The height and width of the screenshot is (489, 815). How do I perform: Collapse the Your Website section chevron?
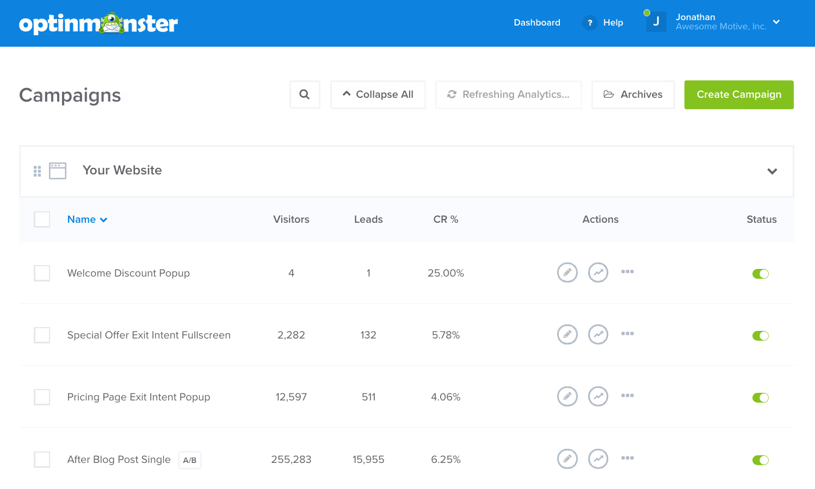pos(772,171)
